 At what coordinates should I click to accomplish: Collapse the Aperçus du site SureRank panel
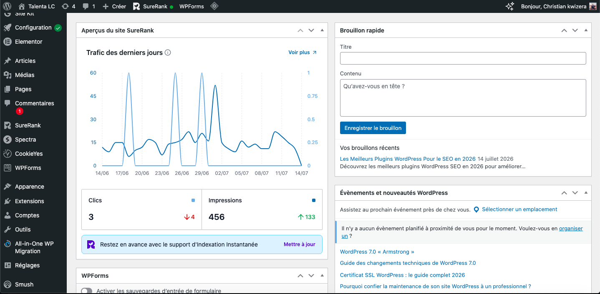[322, 30]
